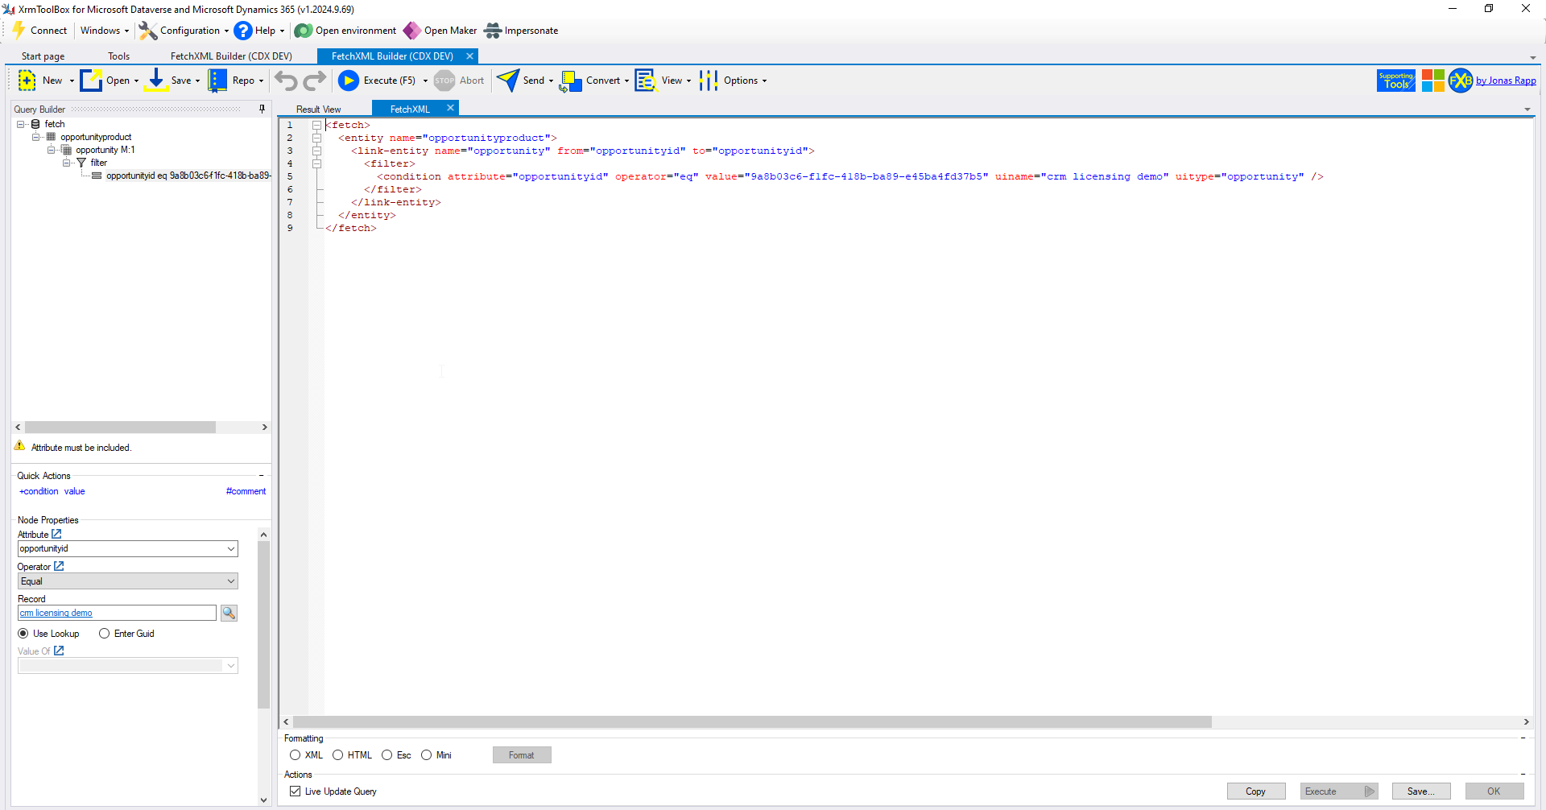Collapse the fetch tree node
The width and height of the screenshot is (1546, 810).
(21, 124)
